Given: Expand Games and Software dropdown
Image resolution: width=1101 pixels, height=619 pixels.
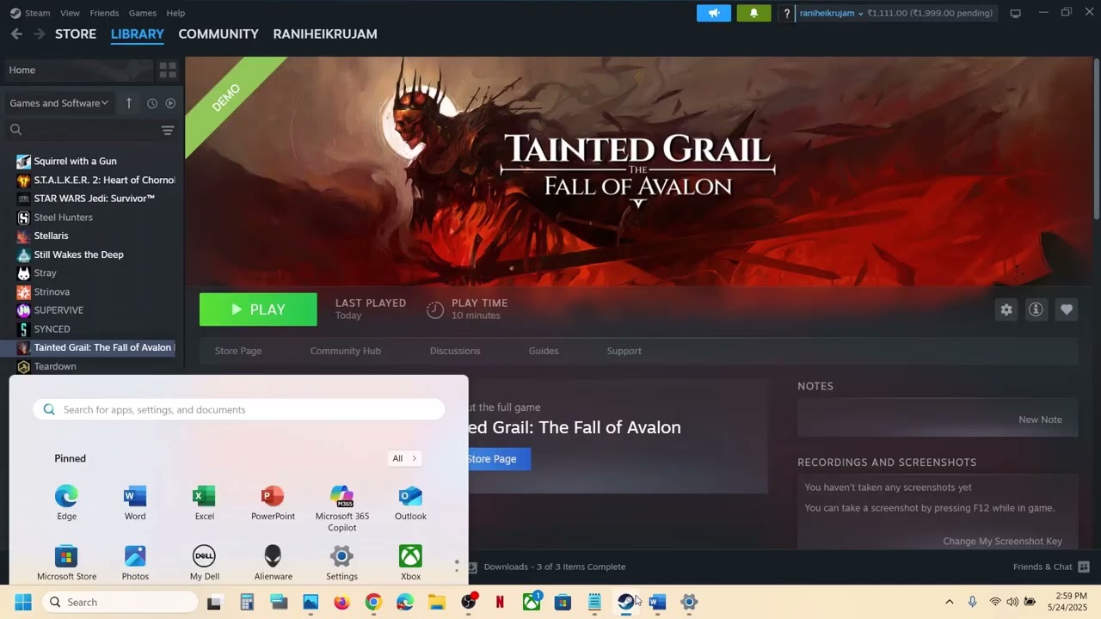Looking at the screenshot, I should 58,103.
